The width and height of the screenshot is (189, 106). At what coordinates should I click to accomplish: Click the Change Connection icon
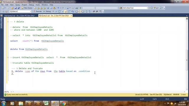tap(6, 11)
